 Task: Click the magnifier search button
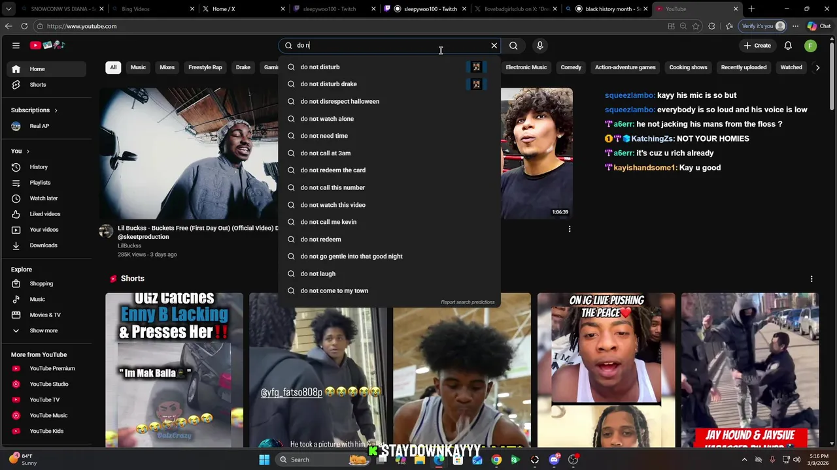coord(513,46)
